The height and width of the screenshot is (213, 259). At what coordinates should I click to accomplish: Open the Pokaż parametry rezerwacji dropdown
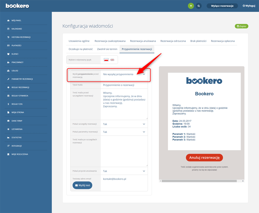click(124, 132)
